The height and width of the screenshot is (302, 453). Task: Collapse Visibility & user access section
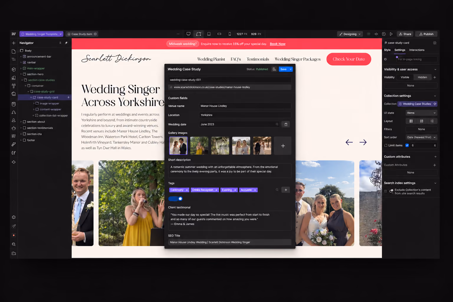tap(435, 69)
